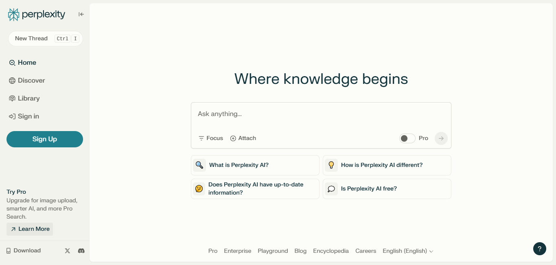This screenshot has width=556, height=265.
Task: Open the Discover page
Action: [x=27, y=81]
